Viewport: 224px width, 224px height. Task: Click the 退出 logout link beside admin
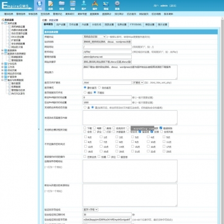[x=173, y=6]
